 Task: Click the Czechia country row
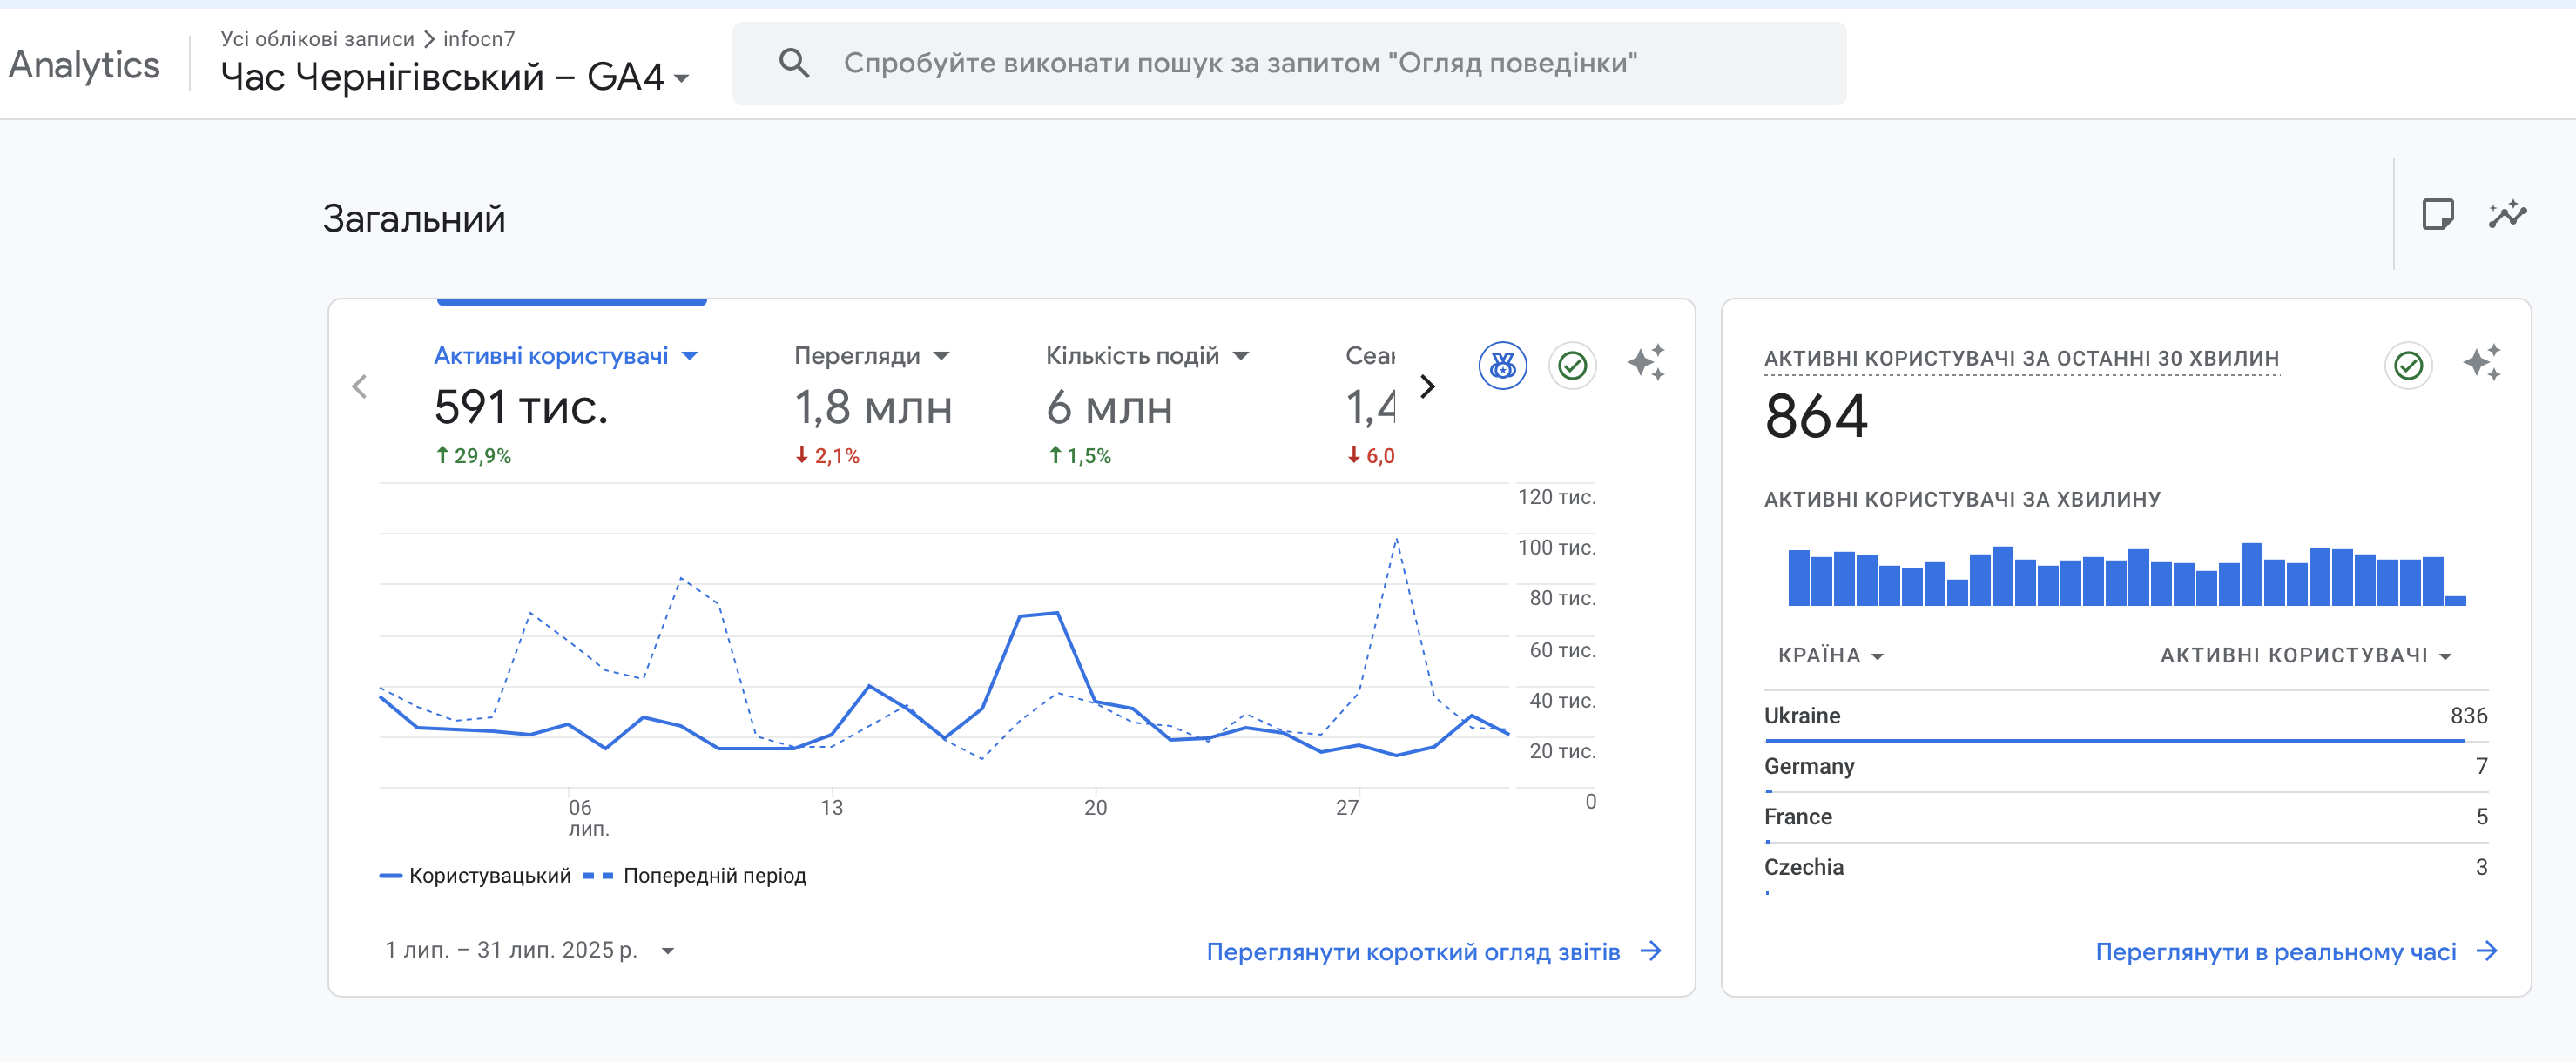2125,868
